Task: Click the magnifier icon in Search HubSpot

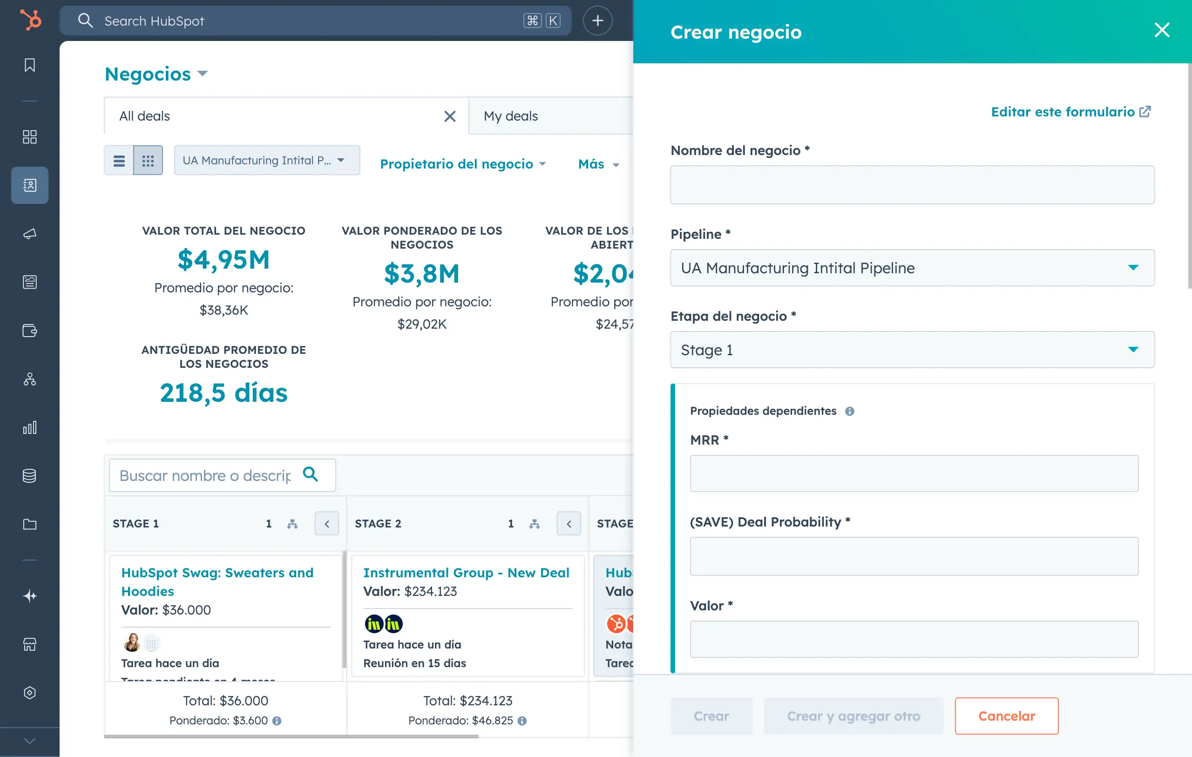Action: [x=85, y=20]
